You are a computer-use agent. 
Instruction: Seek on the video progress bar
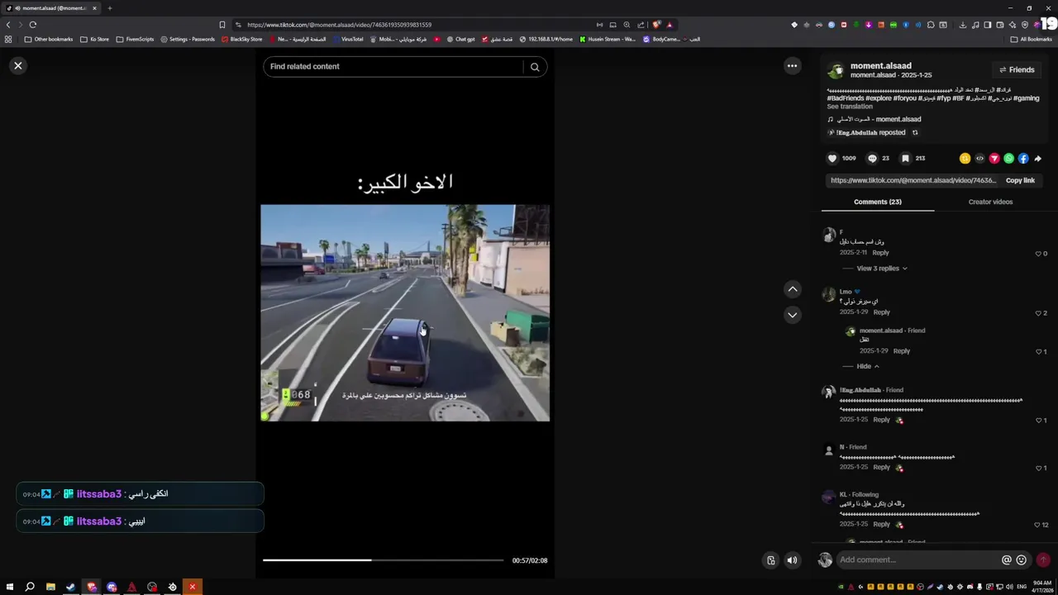383,560
